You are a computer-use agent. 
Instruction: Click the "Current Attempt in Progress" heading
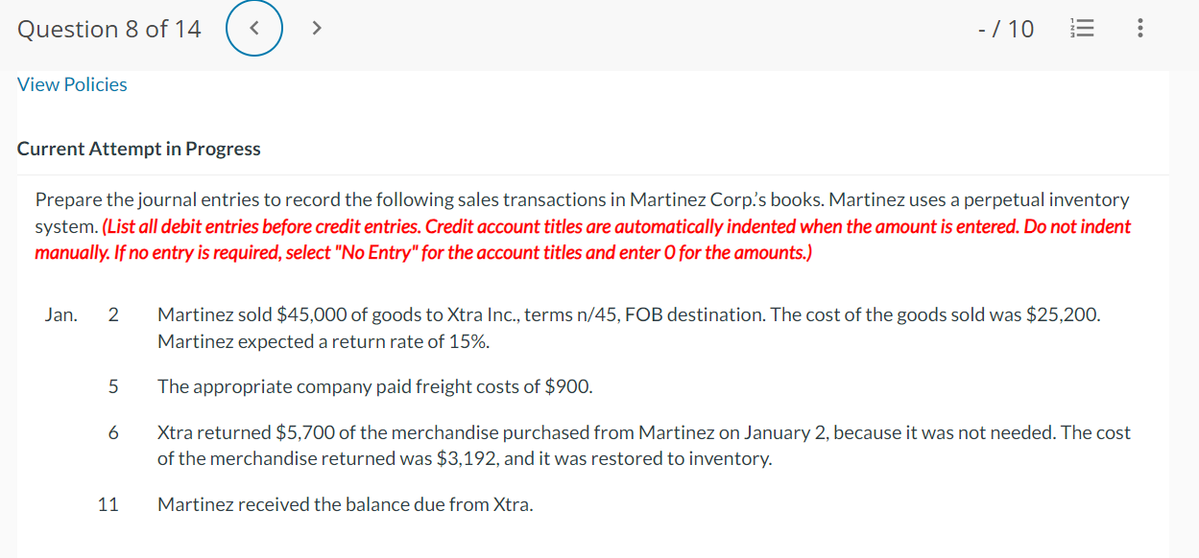point(139,149)
